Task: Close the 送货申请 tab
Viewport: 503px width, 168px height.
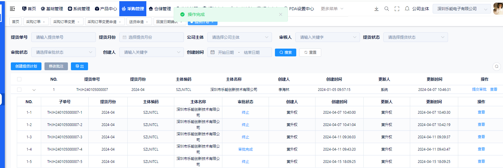Action: click(x=147, y=22)
